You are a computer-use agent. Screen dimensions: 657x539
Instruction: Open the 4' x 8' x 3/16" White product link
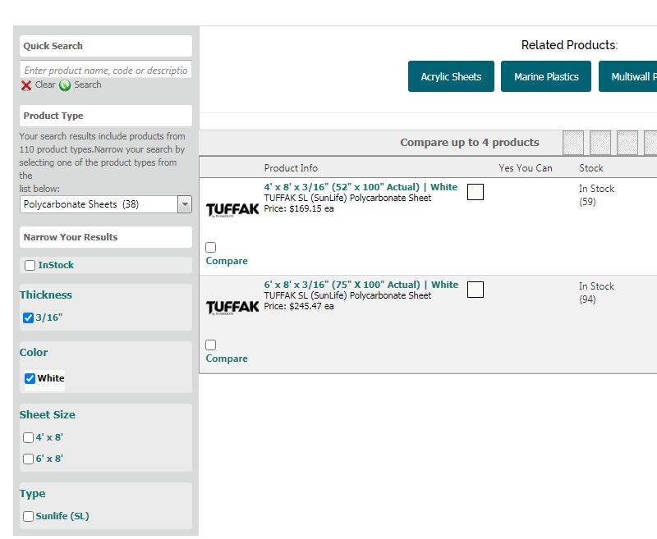(x=361, y=187)
